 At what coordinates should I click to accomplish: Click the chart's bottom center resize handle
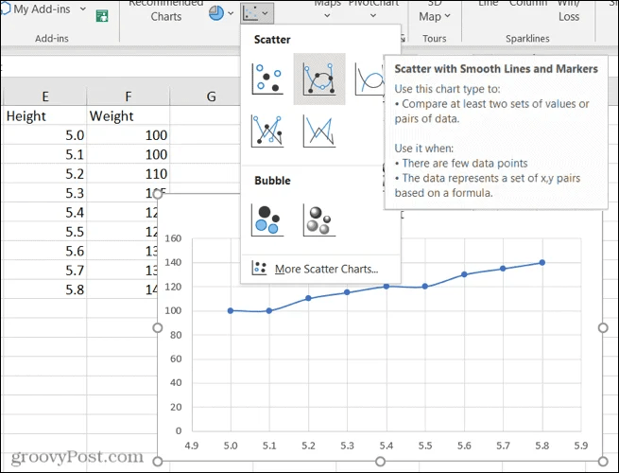tap(380, 461)
